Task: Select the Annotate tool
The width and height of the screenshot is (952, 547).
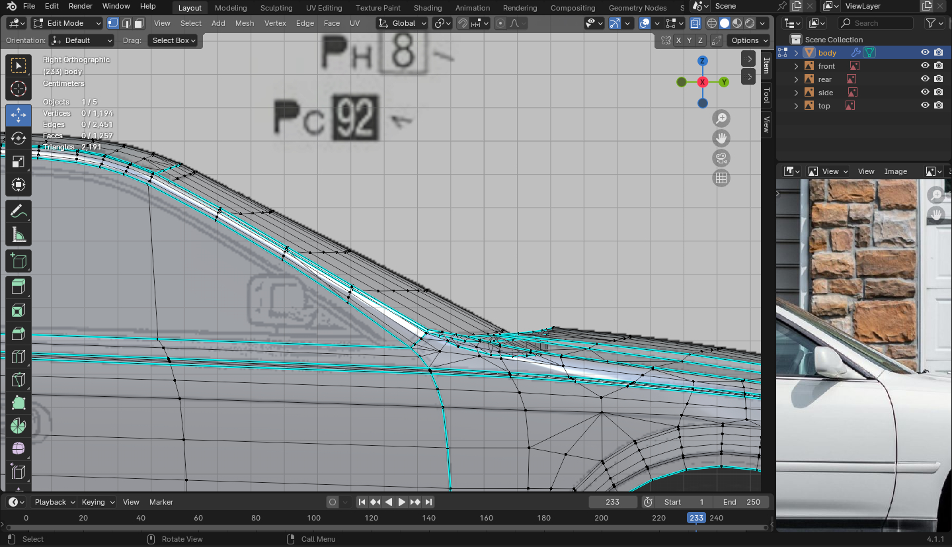Action: point(19,211)
